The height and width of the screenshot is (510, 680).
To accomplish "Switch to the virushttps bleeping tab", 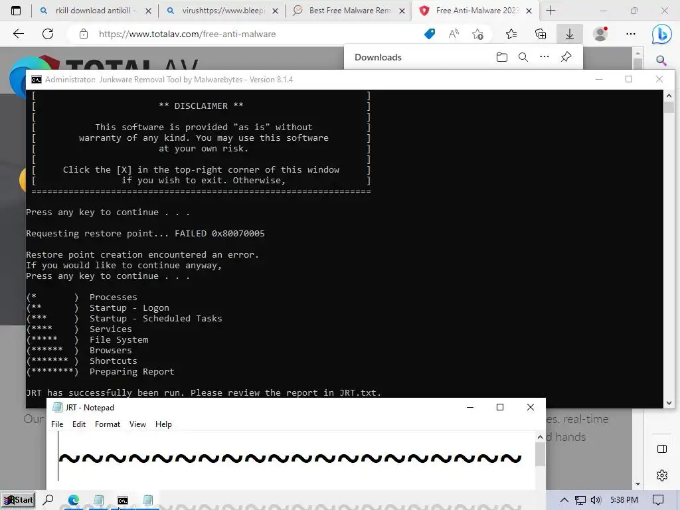I will point(222,11).
